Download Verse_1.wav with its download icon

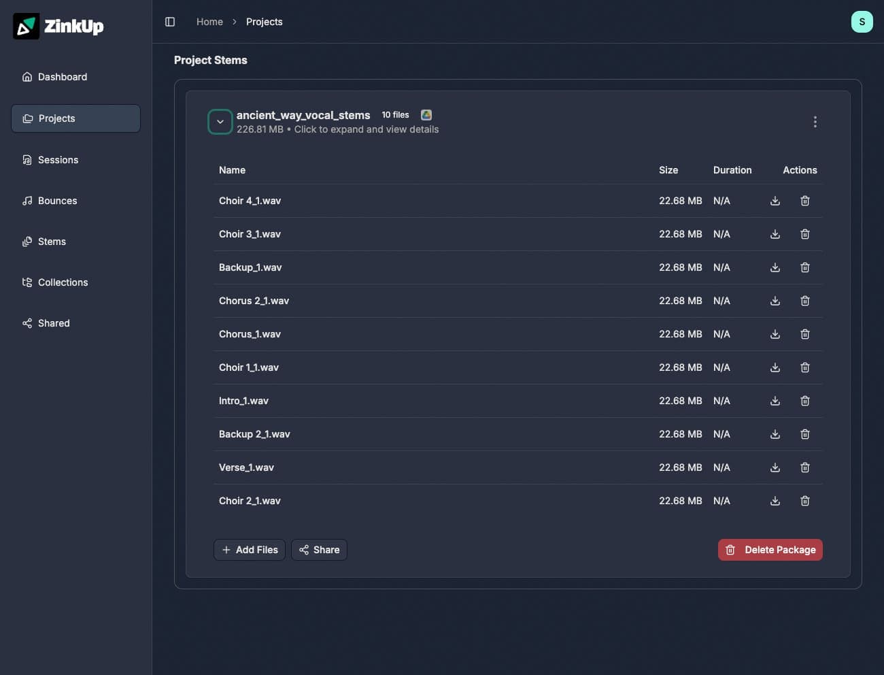pyautogui.click(x=775, y=467)
